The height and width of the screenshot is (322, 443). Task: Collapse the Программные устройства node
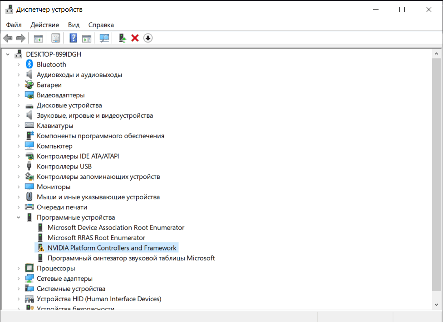point(18,217)
